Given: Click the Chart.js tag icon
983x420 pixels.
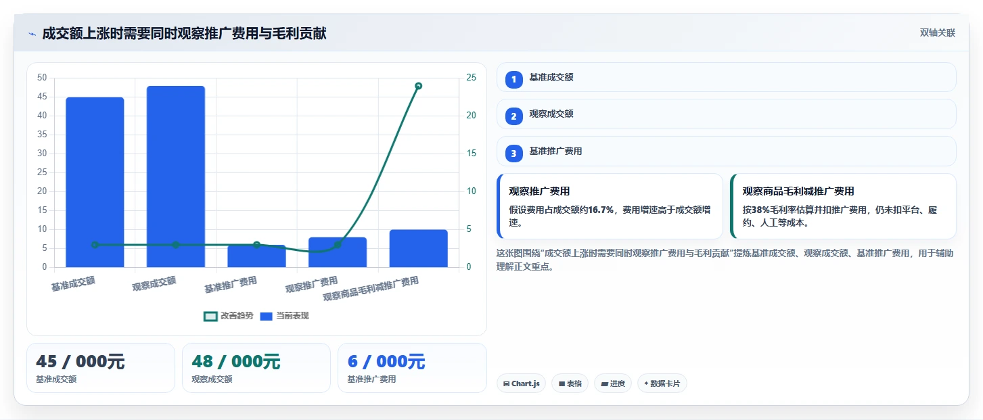Looking at the screenshot, I should coord(506,384).
